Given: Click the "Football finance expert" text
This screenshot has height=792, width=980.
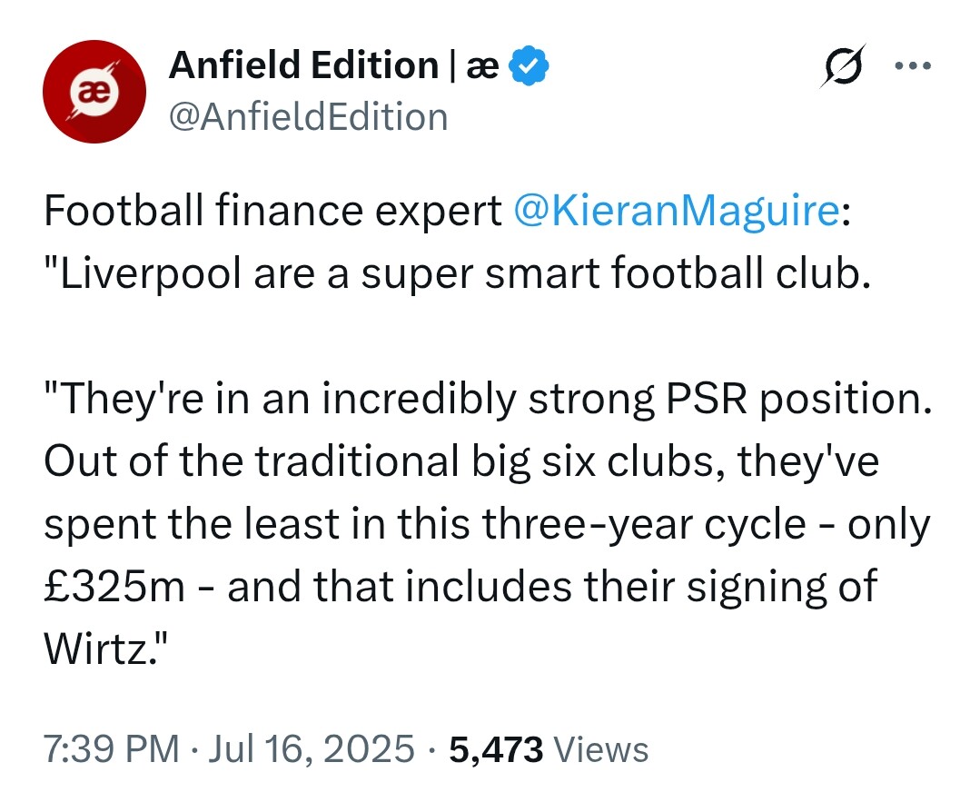Looking at the screenshot, I should (272, 212).
